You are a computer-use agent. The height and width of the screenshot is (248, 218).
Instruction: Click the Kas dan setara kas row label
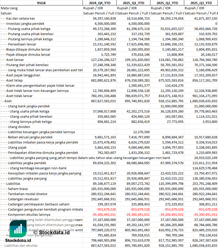(20, 19)
